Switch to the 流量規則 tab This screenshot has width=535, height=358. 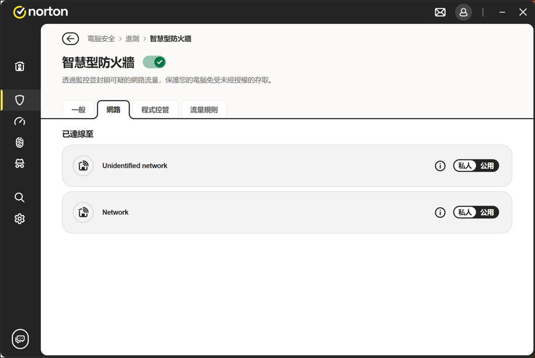pyautogui.click(x=204, y=110)
